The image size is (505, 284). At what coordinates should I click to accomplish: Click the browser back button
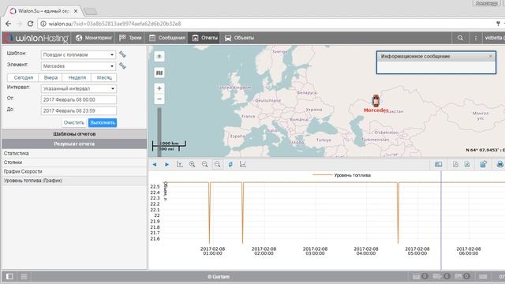[9, 24]
